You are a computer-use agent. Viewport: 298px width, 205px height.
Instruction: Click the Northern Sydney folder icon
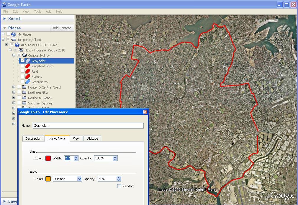(24, 98)
